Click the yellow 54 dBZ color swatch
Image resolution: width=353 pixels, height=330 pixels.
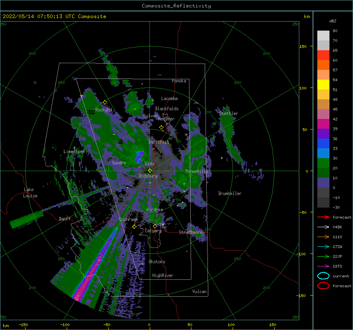coord(323,84)
